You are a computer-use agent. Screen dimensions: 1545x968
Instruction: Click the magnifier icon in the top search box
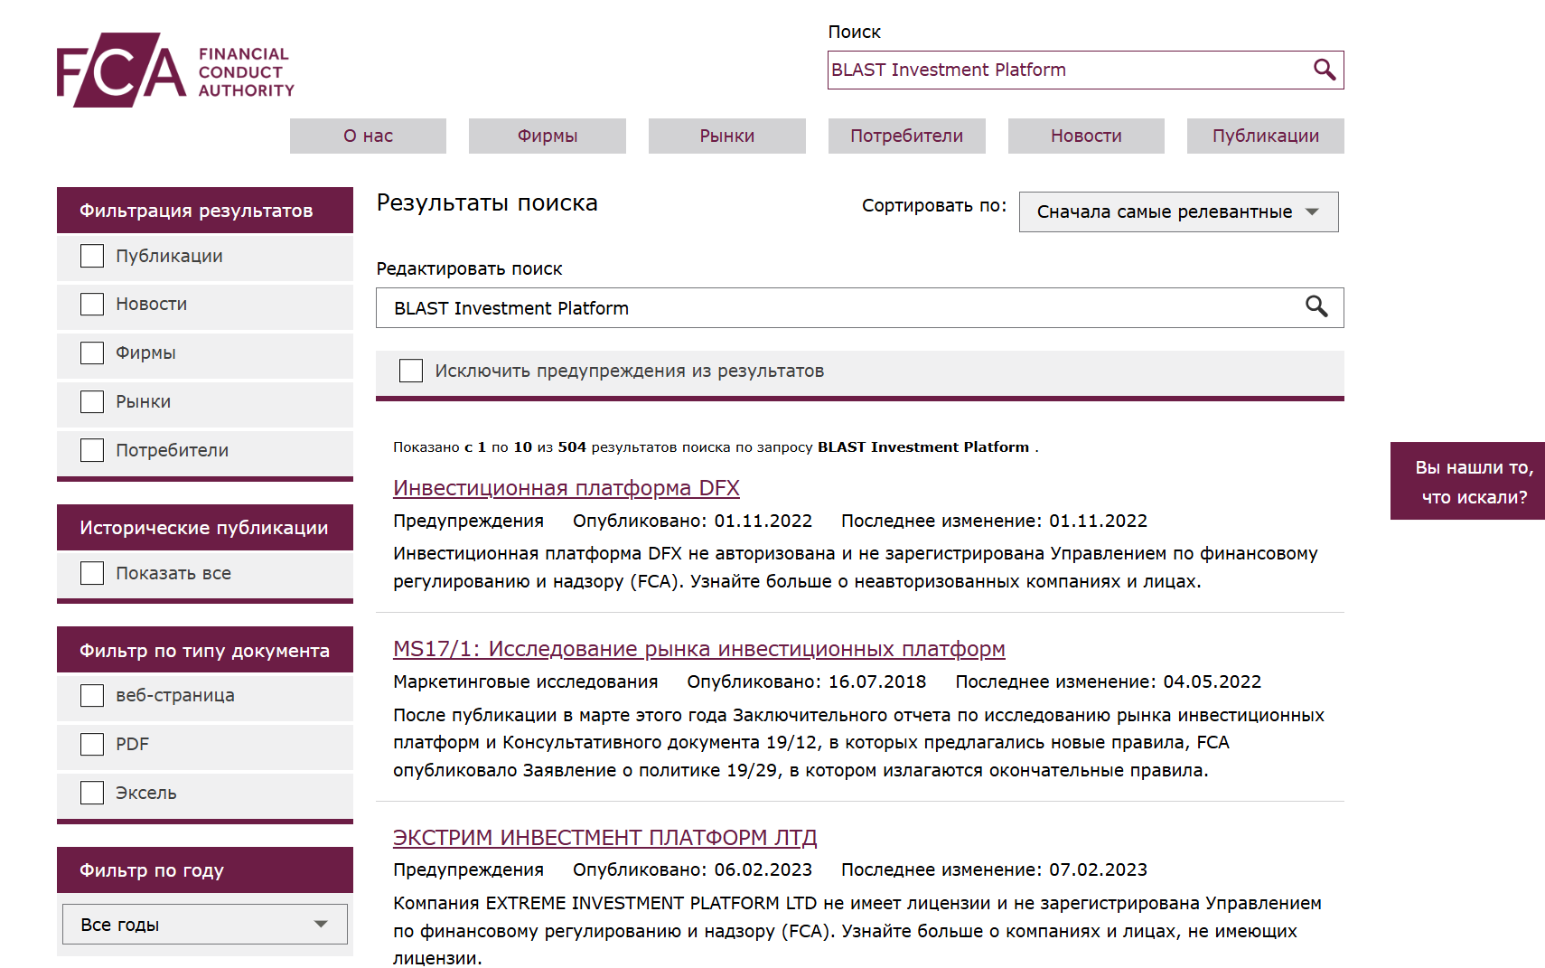[x=1324, y=70]
